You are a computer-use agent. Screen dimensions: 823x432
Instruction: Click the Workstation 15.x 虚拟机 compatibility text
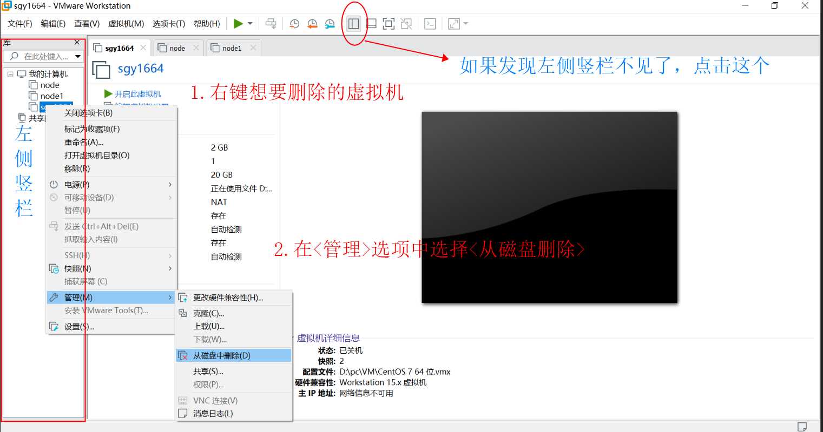coord(383,382)
